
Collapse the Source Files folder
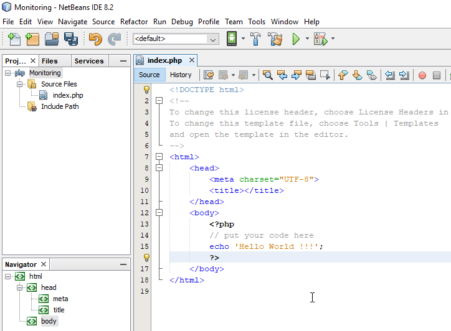tap(19, 84)
